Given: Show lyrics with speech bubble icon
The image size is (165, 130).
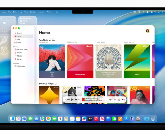Looking at the screenshot, I should [x=111, y=100].
